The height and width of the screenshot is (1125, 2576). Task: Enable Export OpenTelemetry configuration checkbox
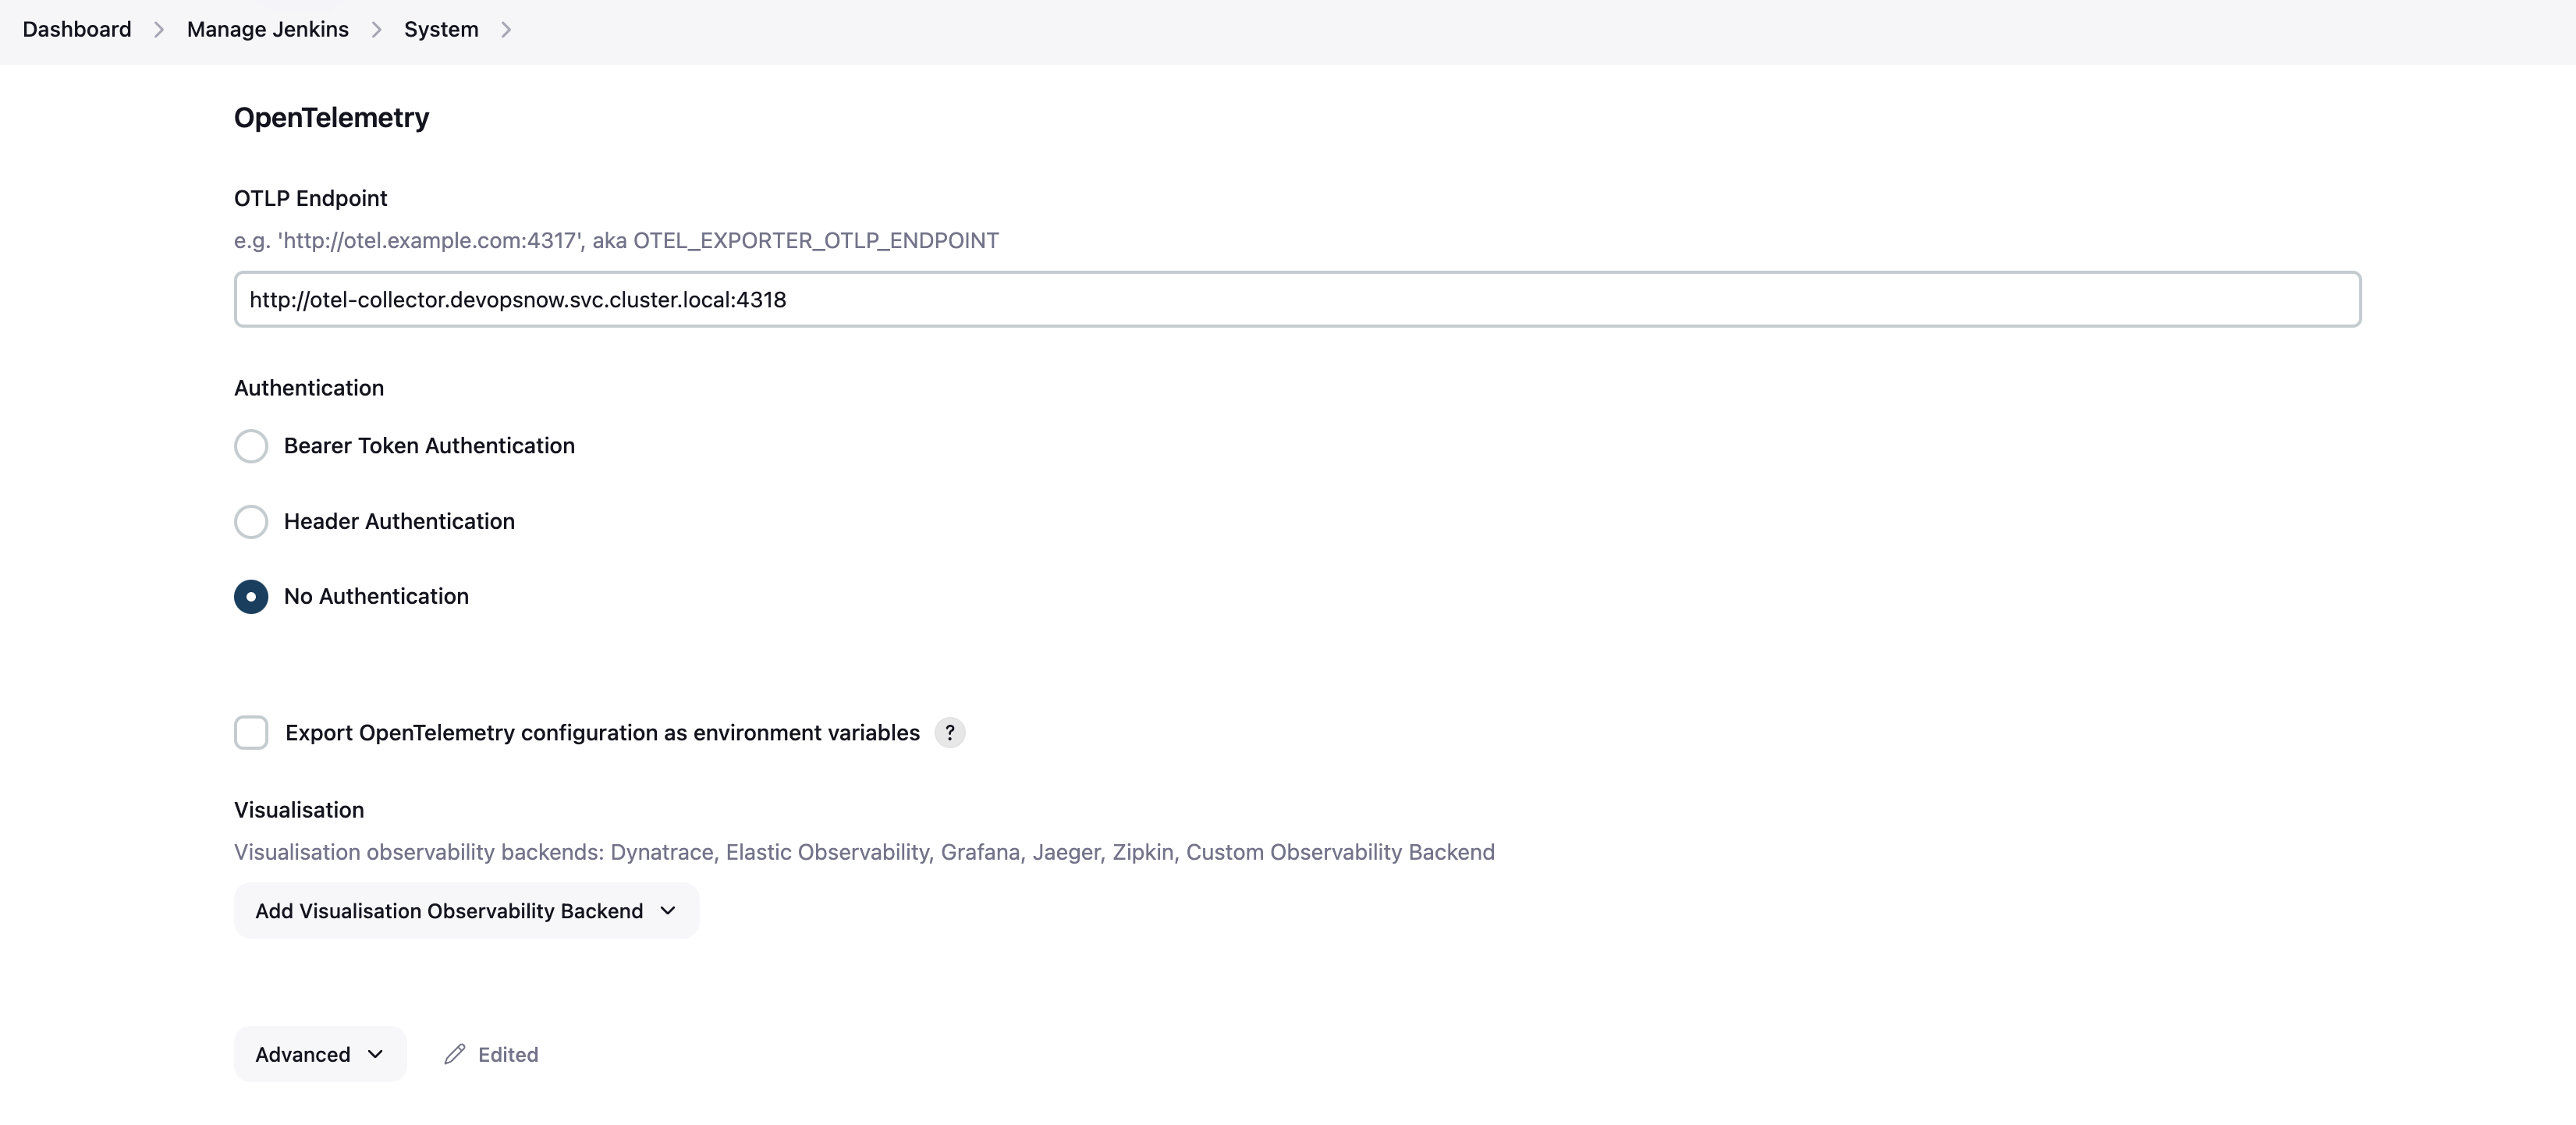251,732
